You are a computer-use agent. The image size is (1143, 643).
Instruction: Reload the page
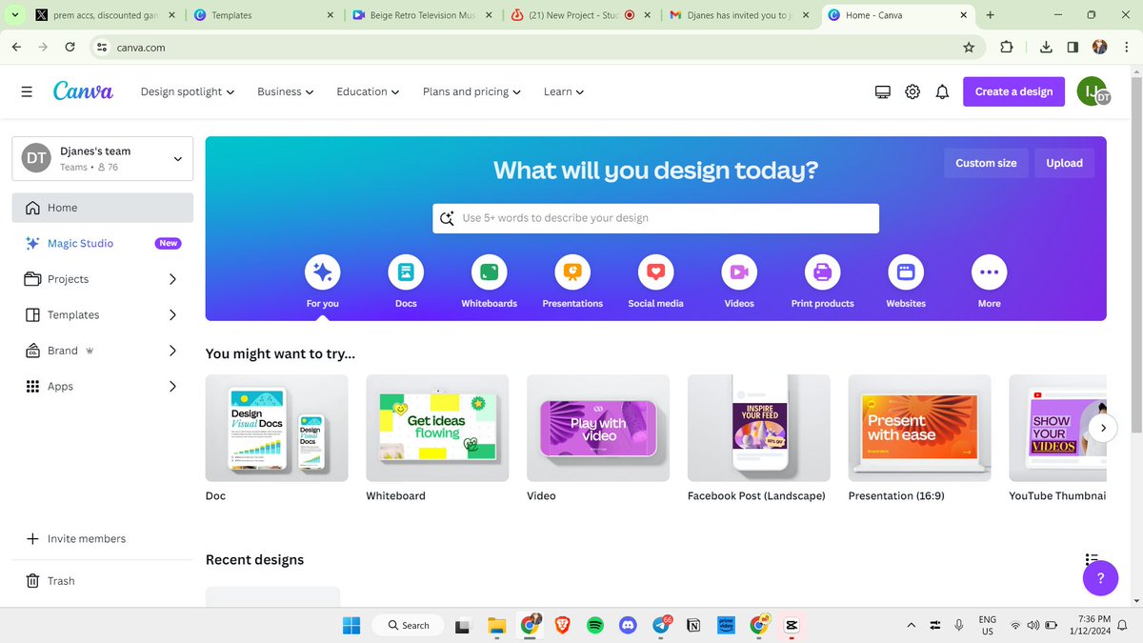click(x=70, y=47)
